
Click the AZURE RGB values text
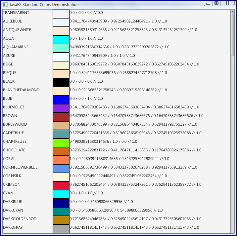point(102,56)
